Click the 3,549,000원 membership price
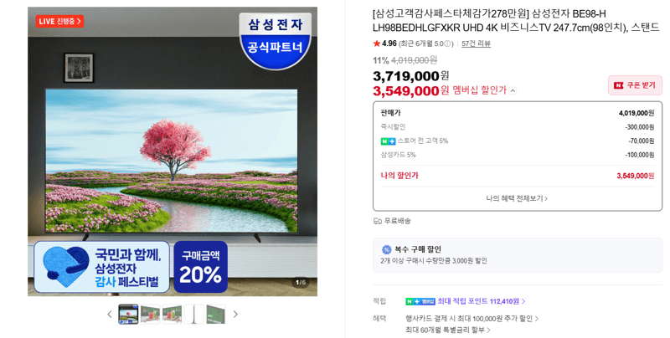 click(410, 90)
